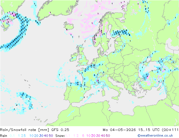Click on Sicily island on the map
This screenshot has width=179, height=138.
116,98
